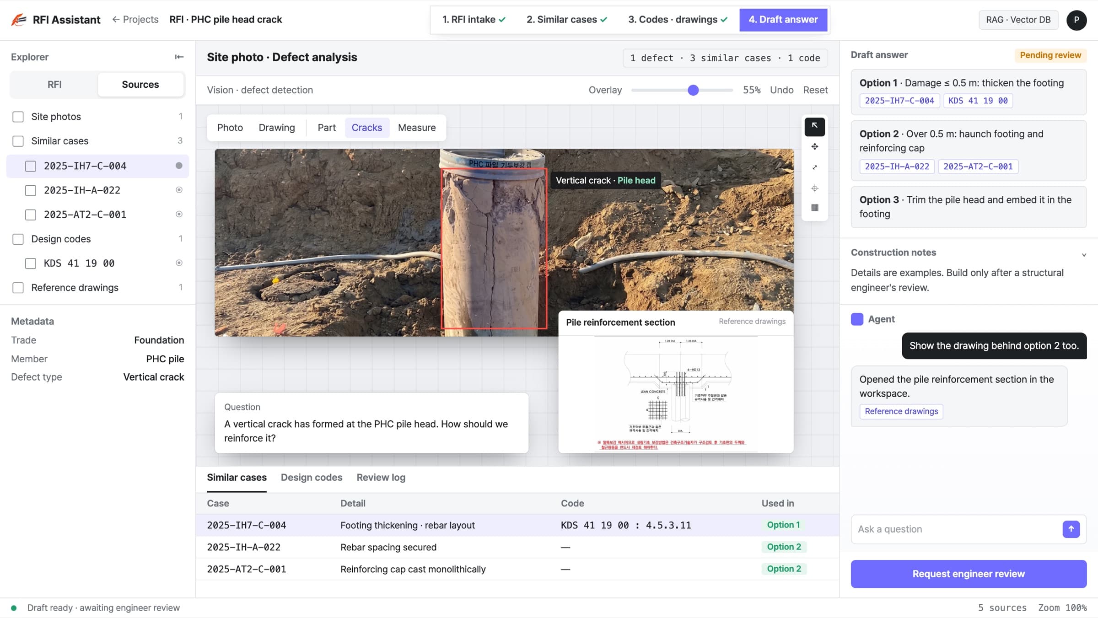The height and width of the screenshot is (618, 1098).
Task: Open Reference drawings chip in agent reply
Action: tap(901, 411)
